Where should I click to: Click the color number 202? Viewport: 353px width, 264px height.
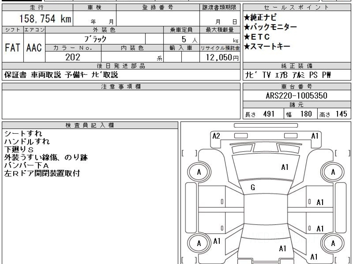tap(73, 57)
